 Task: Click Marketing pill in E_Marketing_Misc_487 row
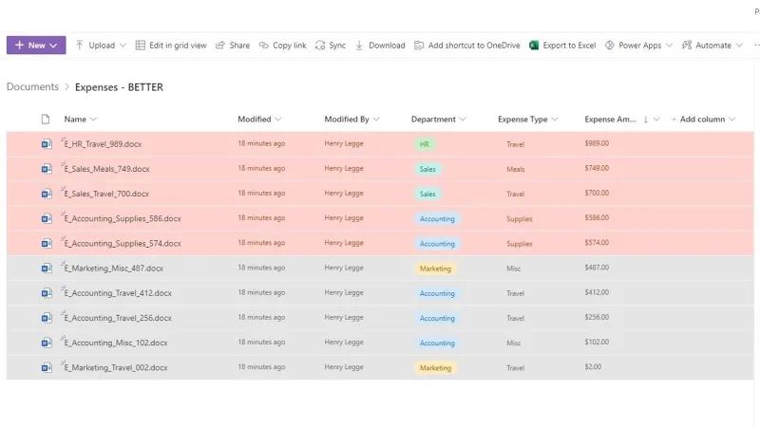(435, 269)
